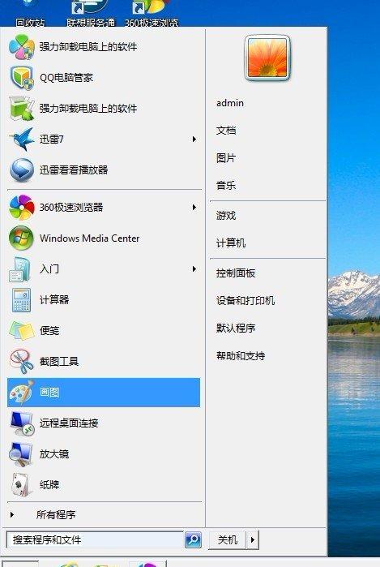Expand 360极速浏览器 submenu arrow
Viewport: 380px width, 567px height.
194,207
